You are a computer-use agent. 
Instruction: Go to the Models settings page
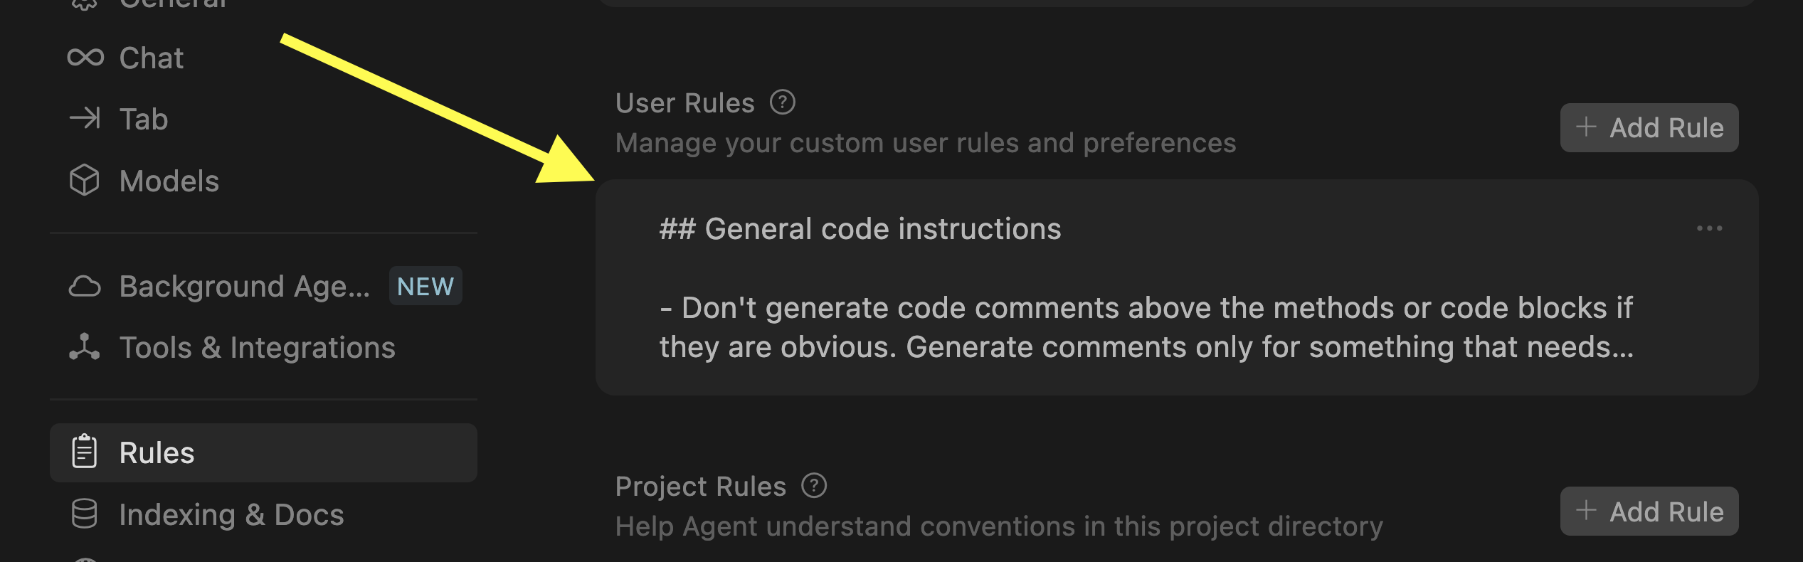tap(169, 181)
